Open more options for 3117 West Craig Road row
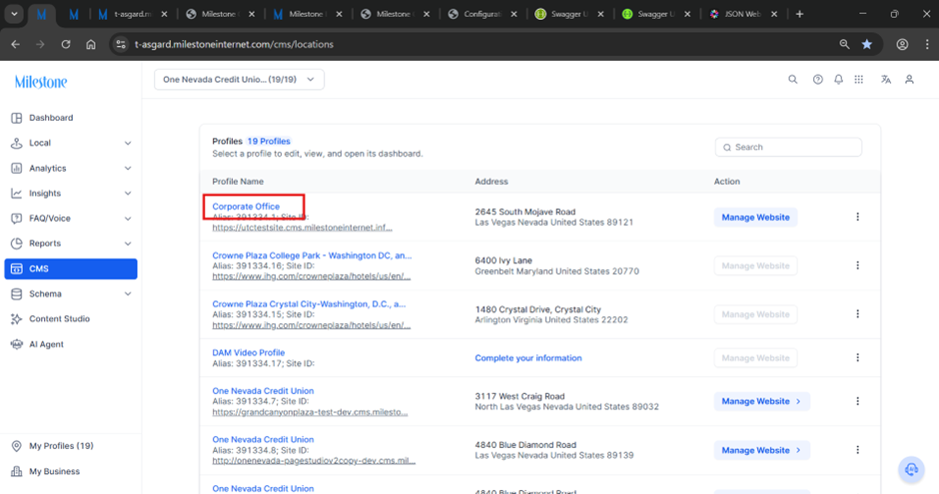Screen dimensions: 939x494 click(x=857, y=401)
